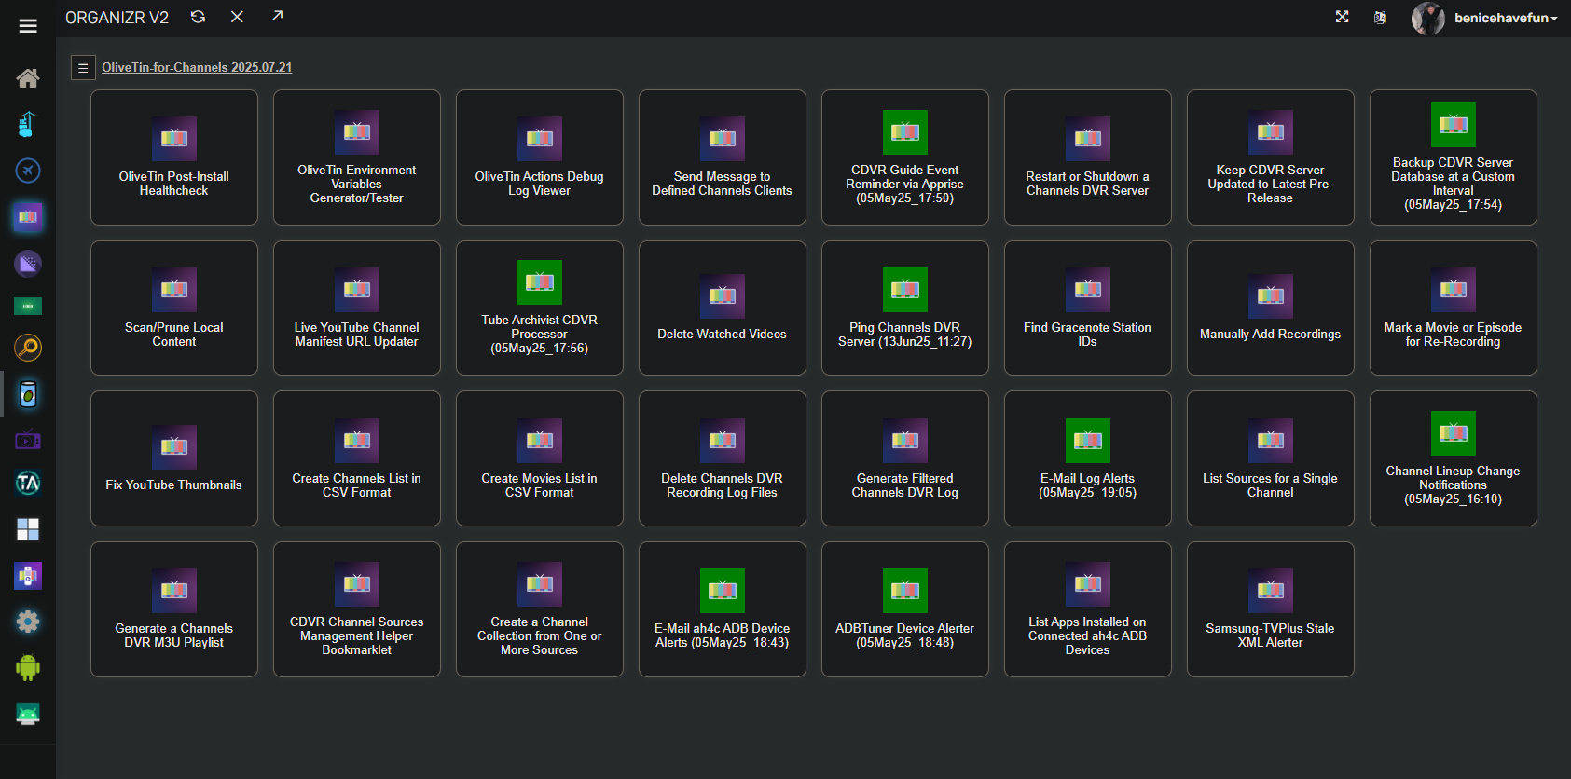Toggle fullscreen mode icon
Viewport: 1571px width, 779px height.
(1342, 17)
